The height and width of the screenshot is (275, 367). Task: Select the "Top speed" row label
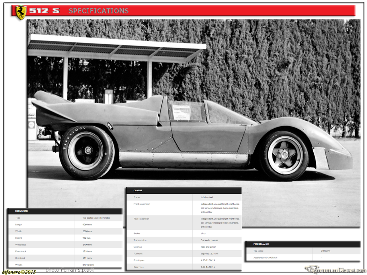pos(258,251)
